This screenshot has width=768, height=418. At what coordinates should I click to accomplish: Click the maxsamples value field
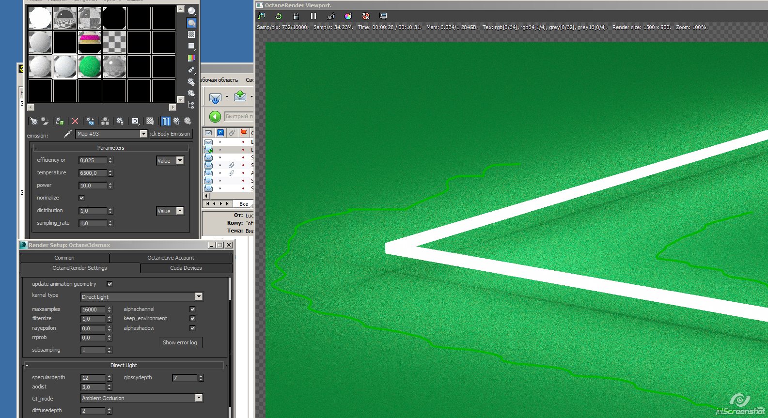pos(93,310)
